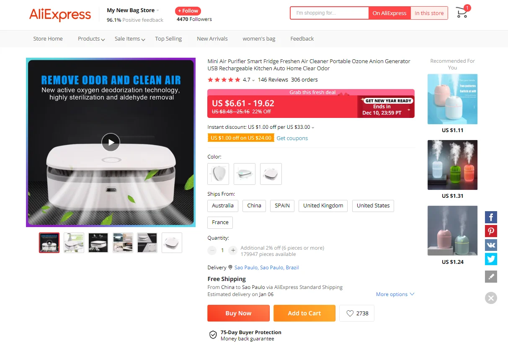The height and width of the screenshot is (350, 508).
Task: Choose China as ships-from option
Action: 254,206
